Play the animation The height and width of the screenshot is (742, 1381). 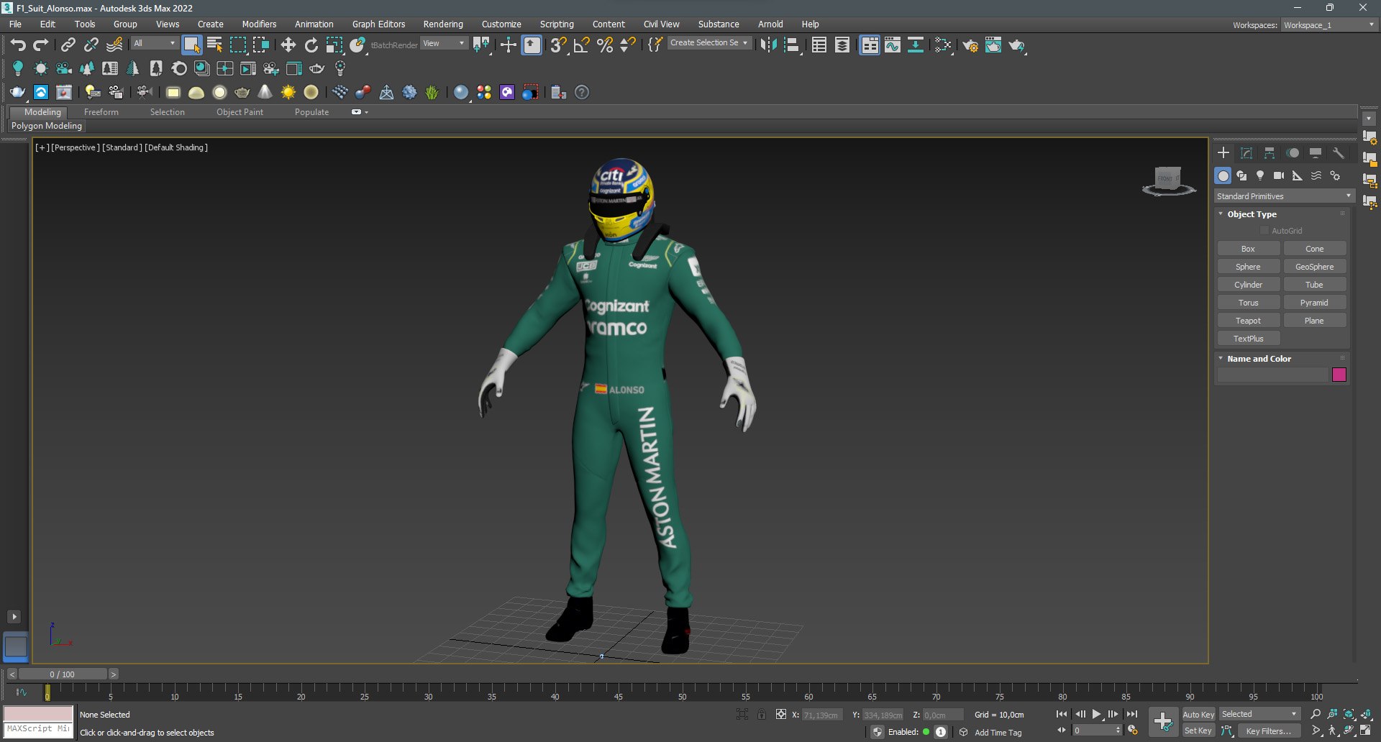tap(1096, 714)
